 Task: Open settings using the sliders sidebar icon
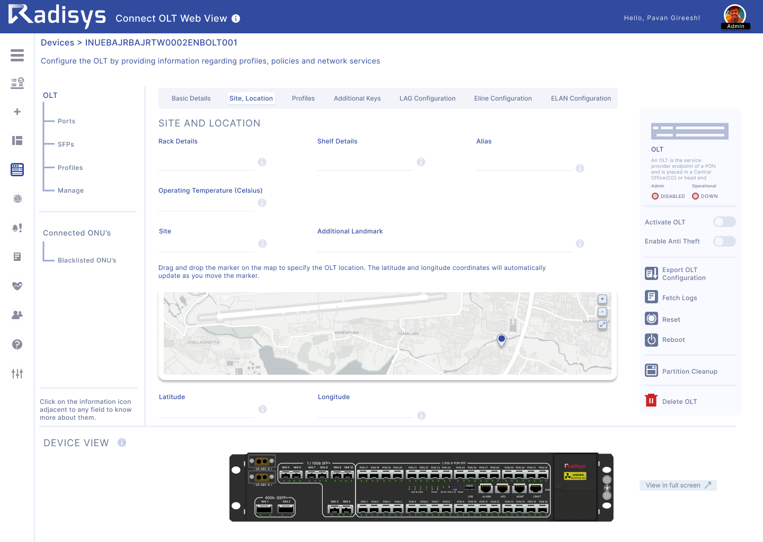pyautogui.click(x=17, y=373)
